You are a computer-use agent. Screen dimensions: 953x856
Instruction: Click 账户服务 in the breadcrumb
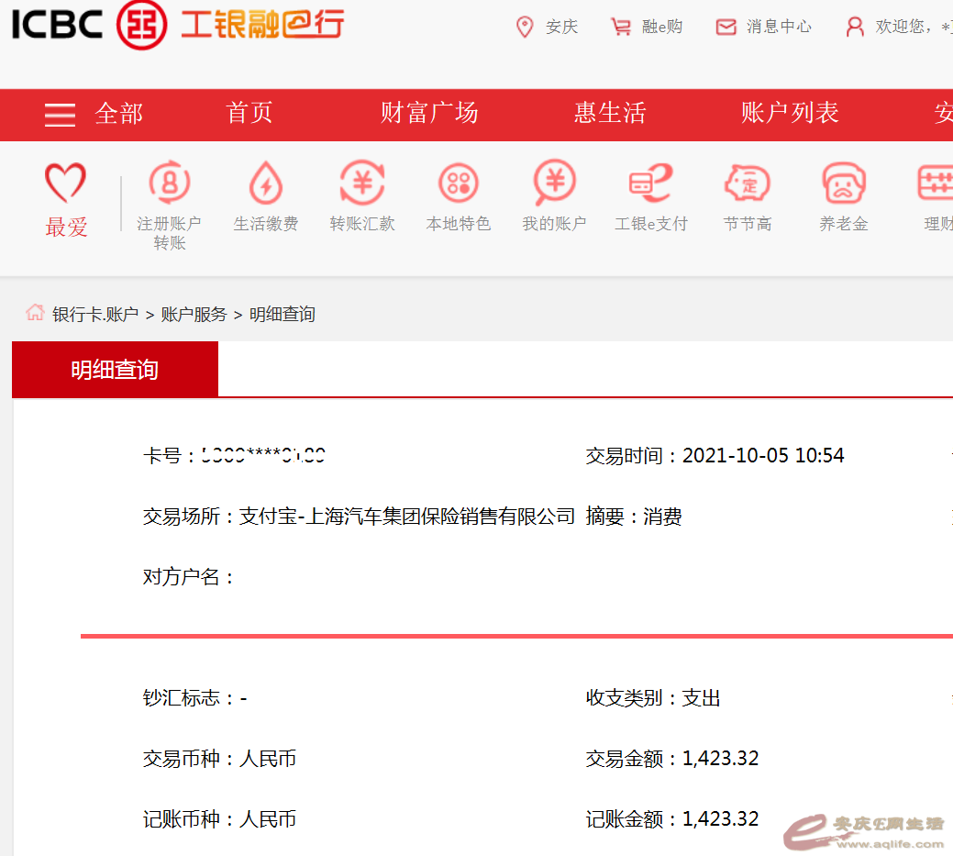pyautogui.click(x=194, y=314)
